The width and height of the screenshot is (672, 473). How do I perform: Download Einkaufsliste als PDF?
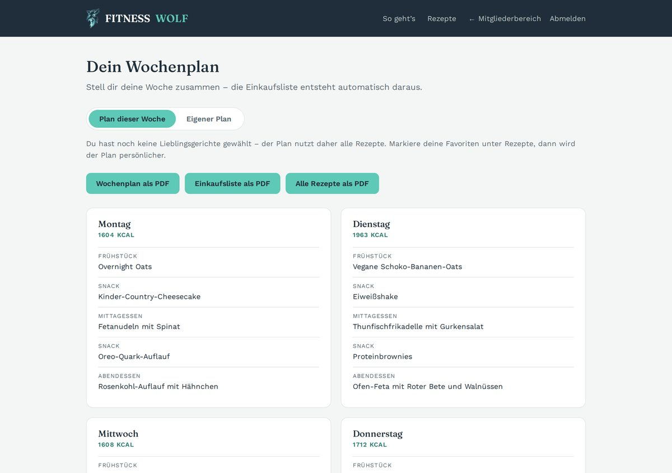(232, 183)
